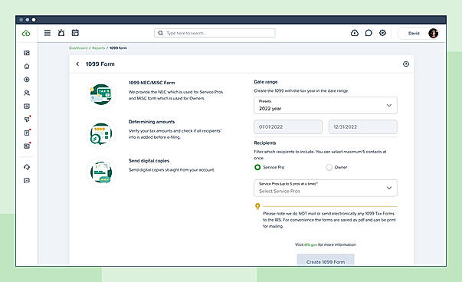Image resolution: width=462 pixels, height=282 pixels.
Task: Open the support headset icon in sidebar
Action: pos(27,167)
